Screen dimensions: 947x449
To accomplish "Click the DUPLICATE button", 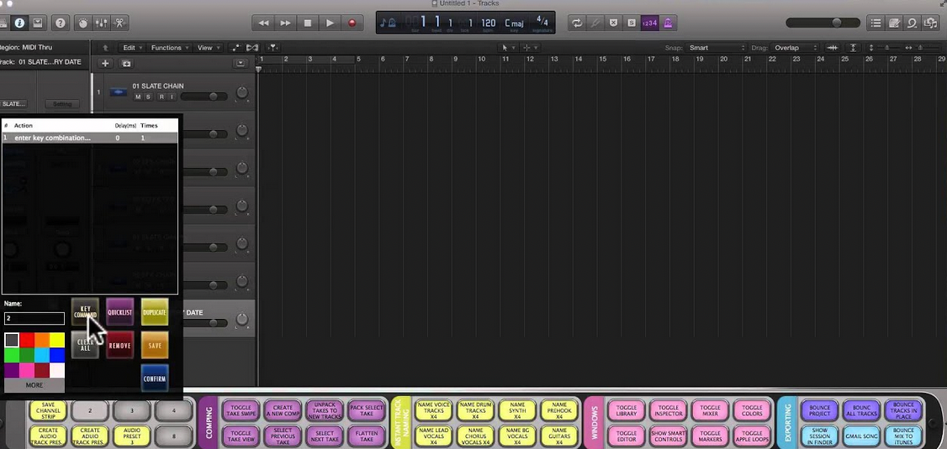I will (155, 312).
